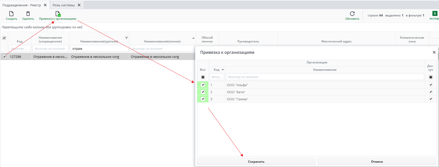439x167 pixels.
Task: Click Фактический адрес column header
Action: (x=337, y=41)
